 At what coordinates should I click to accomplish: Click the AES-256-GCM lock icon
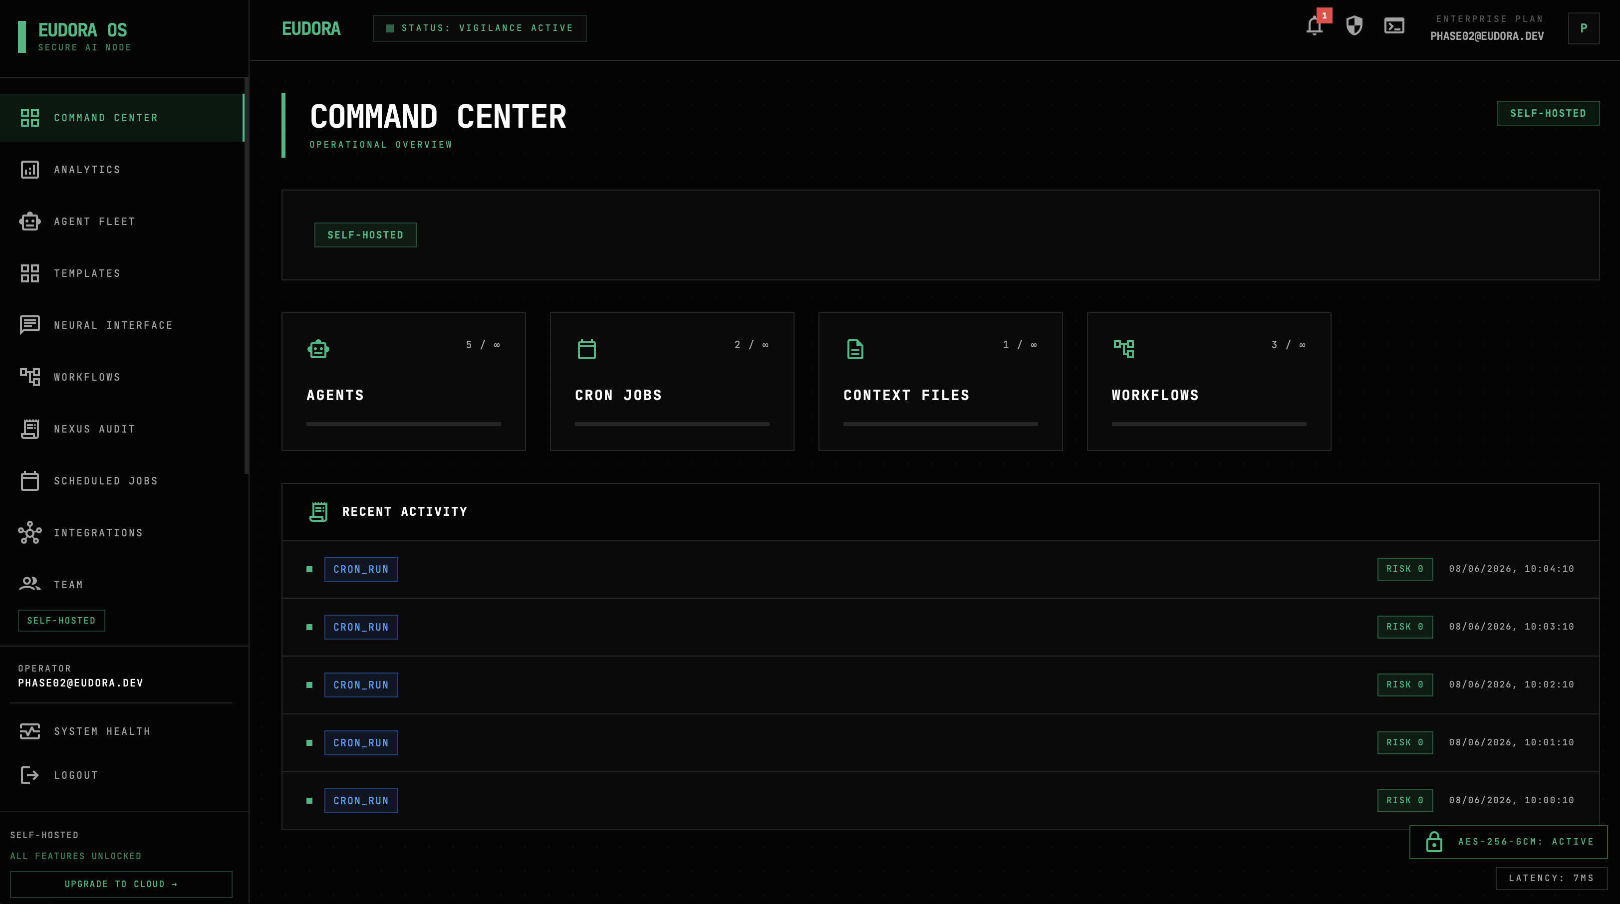(1434, 842)
